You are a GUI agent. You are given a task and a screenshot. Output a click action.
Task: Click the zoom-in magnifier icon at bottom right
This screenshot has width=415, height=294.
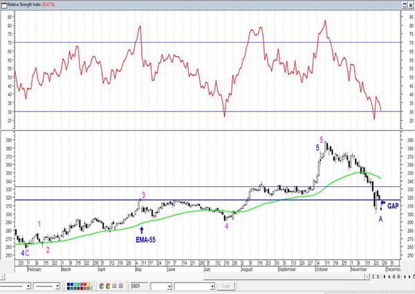(x=394, y=277)
